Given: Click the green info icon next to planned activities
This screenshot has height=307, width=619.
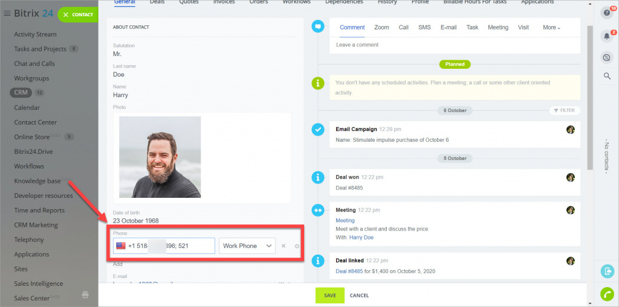Looking at the screenshot, I should (318, 83).
